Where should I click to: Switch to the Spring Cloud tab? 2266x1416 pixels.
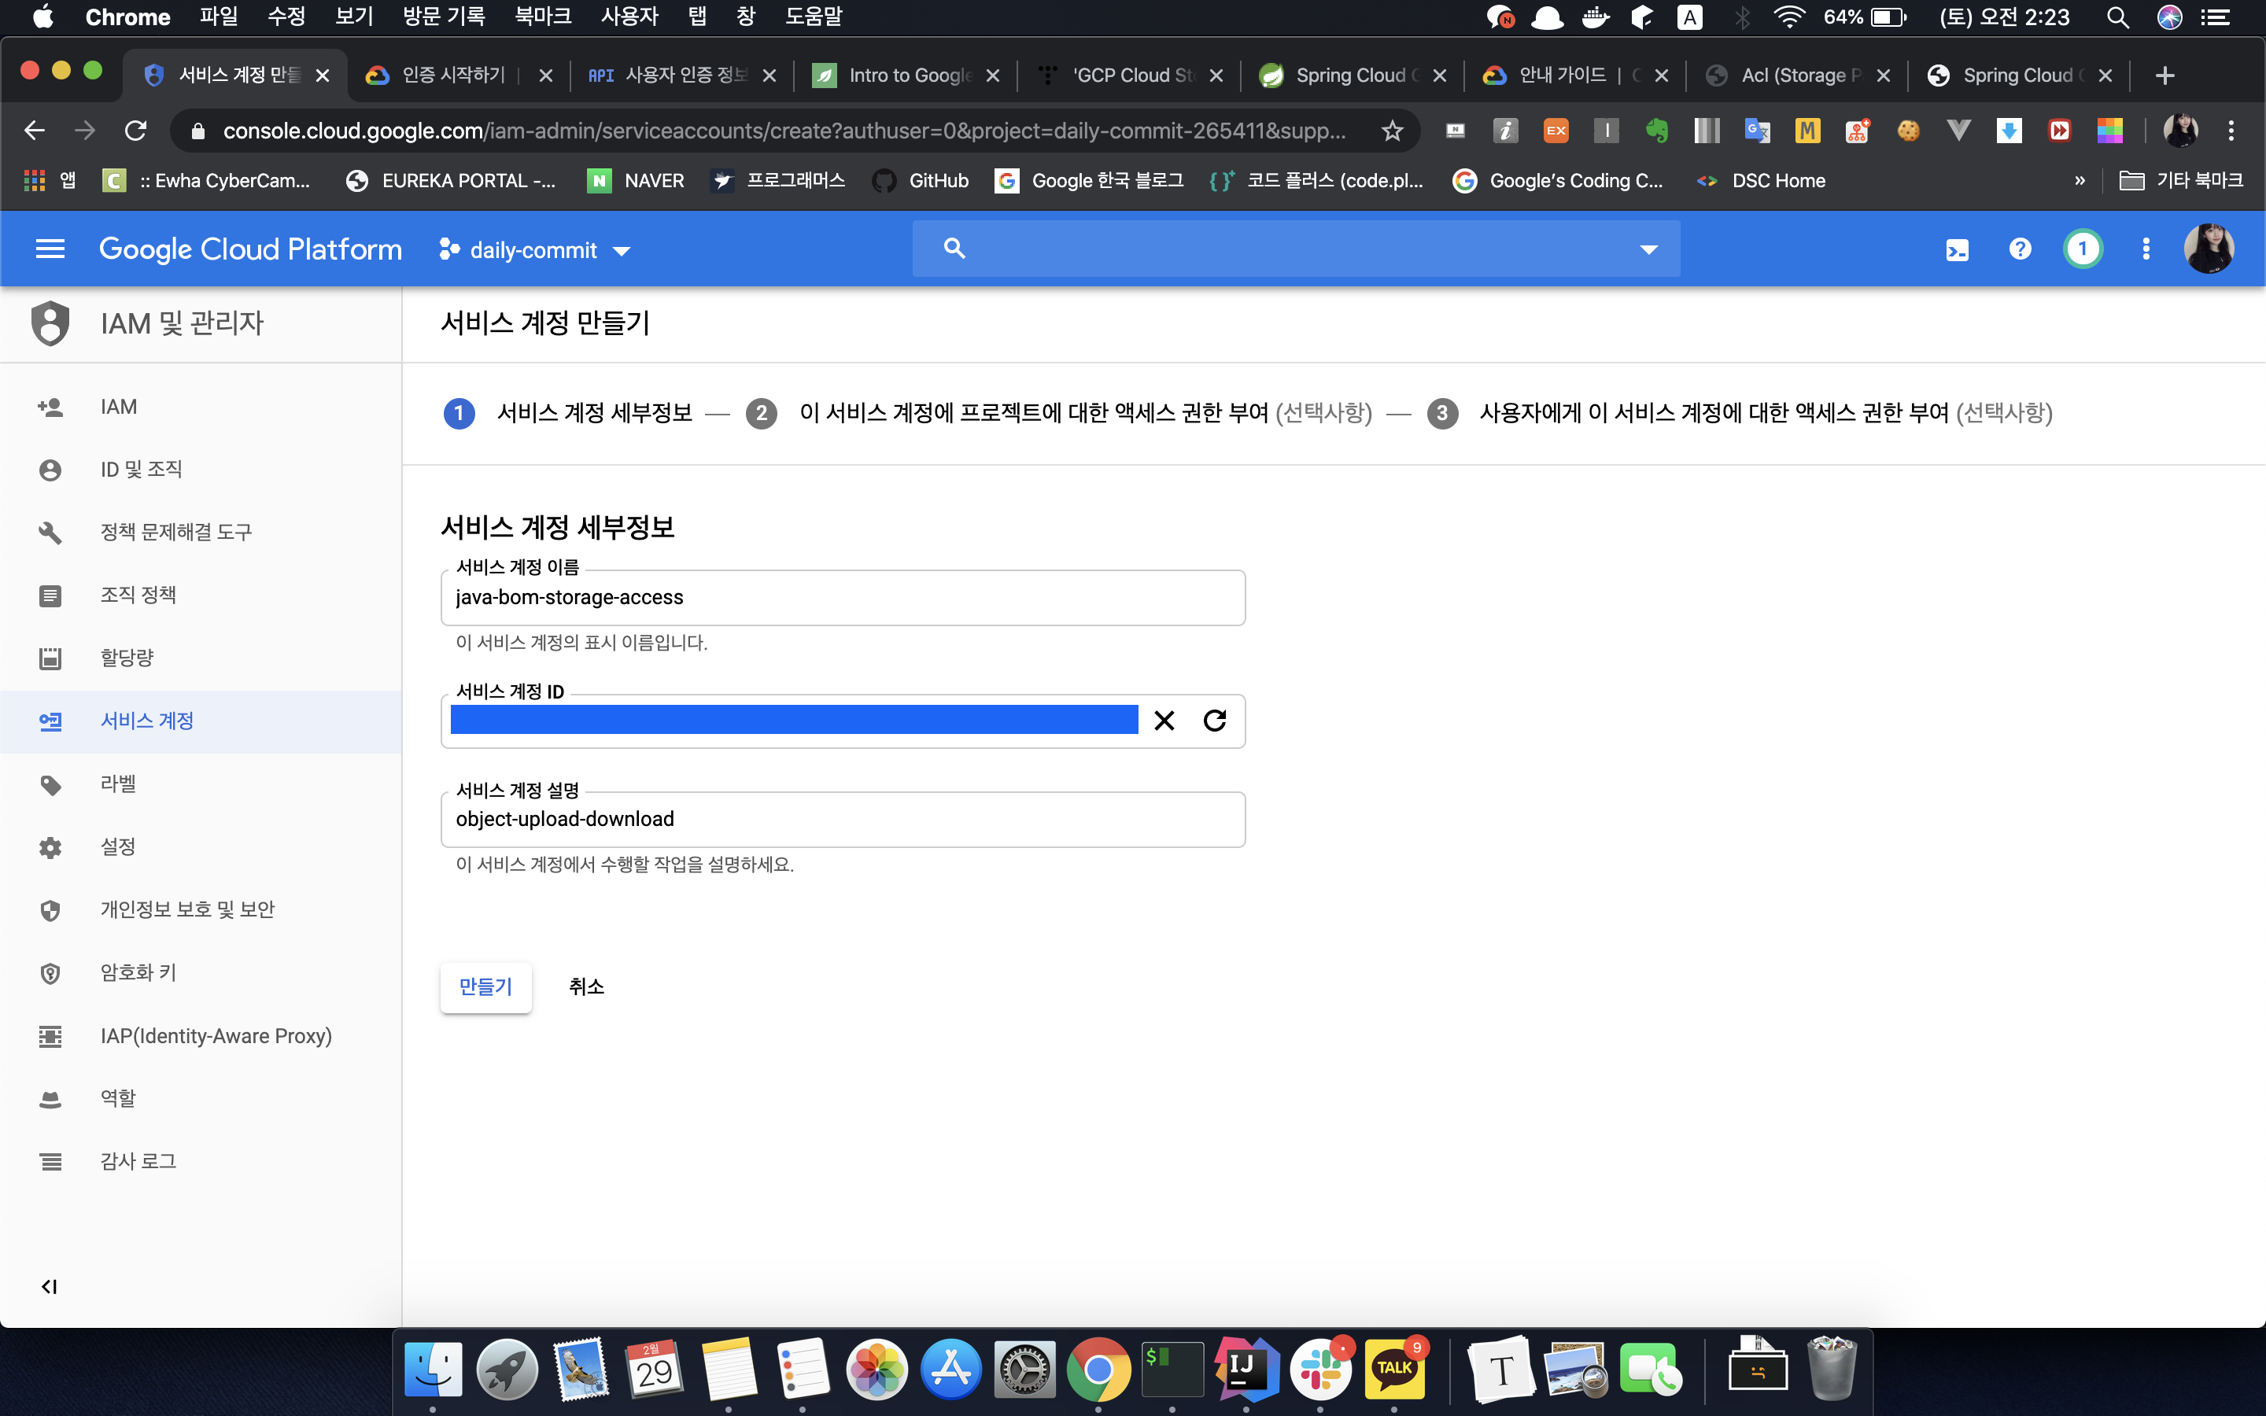(1351, 76)
